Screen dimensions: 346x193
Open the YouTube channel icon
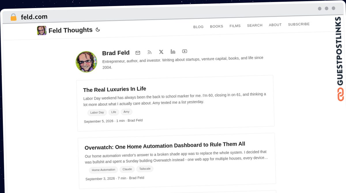pyautogui.click(x=185, y=51)
